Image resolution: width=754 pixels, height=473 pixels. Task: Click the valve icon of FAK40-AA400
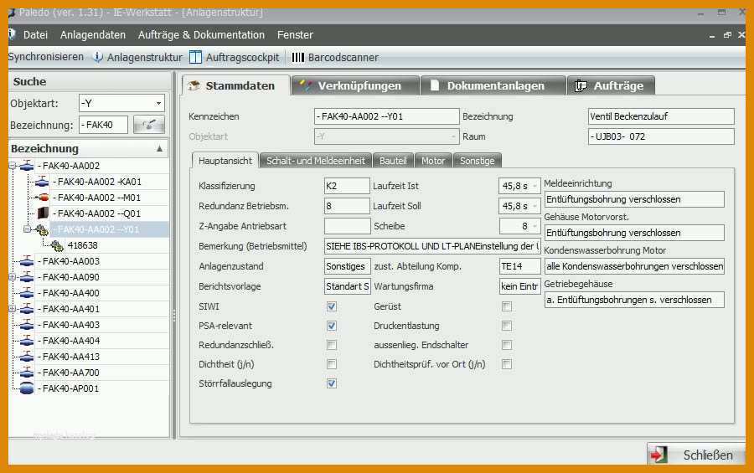coord(27,293)
